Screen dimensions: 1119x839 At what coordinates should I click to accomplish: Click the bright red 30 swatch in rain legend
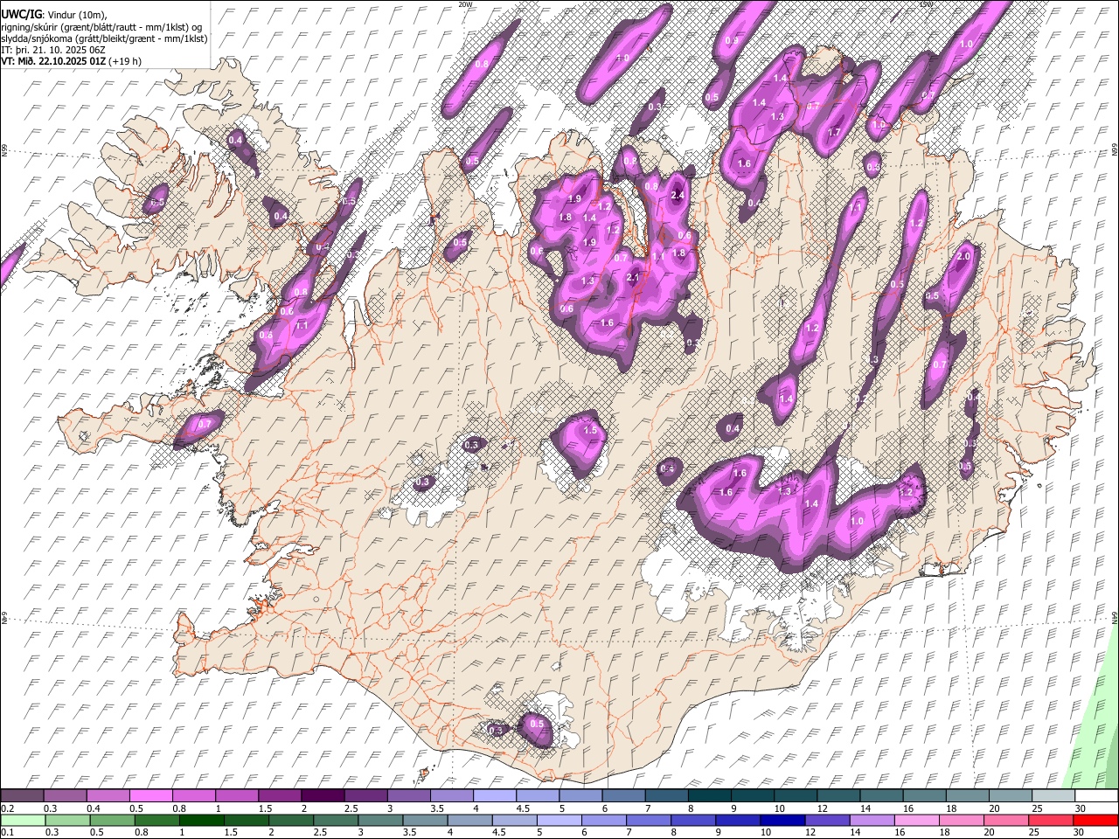1096,820
